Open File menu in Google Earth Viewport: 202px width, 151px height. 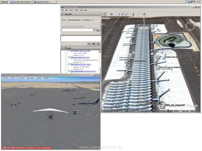tap(63, 10)
